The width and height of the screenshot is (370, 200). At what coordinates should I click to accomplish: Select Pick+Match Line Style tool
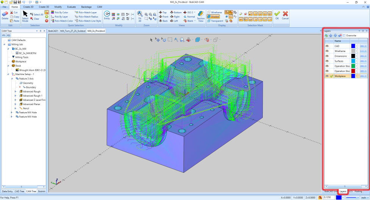coord(88,21)
